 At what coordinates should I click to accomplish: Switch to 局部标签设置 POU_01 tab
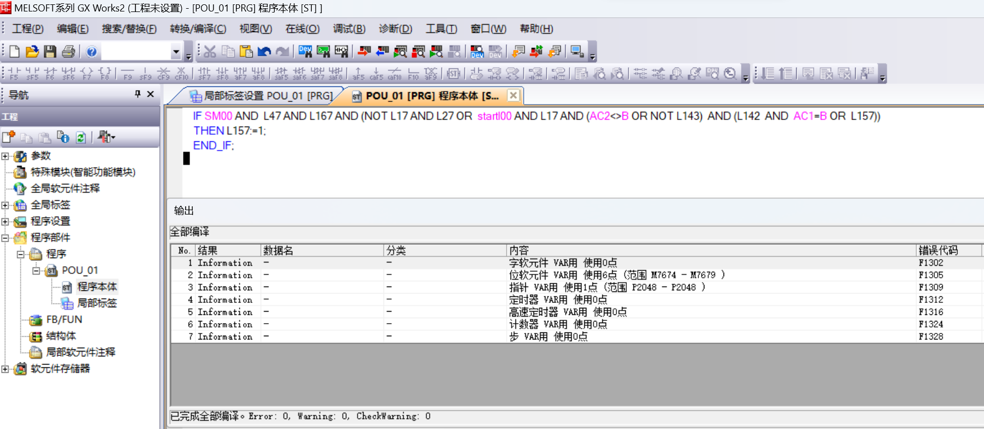(261, 96)
